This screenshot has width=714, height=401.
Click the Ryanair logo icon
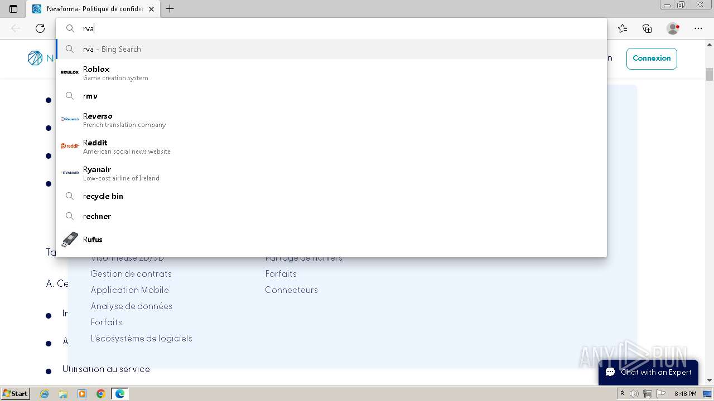(70, 173)
